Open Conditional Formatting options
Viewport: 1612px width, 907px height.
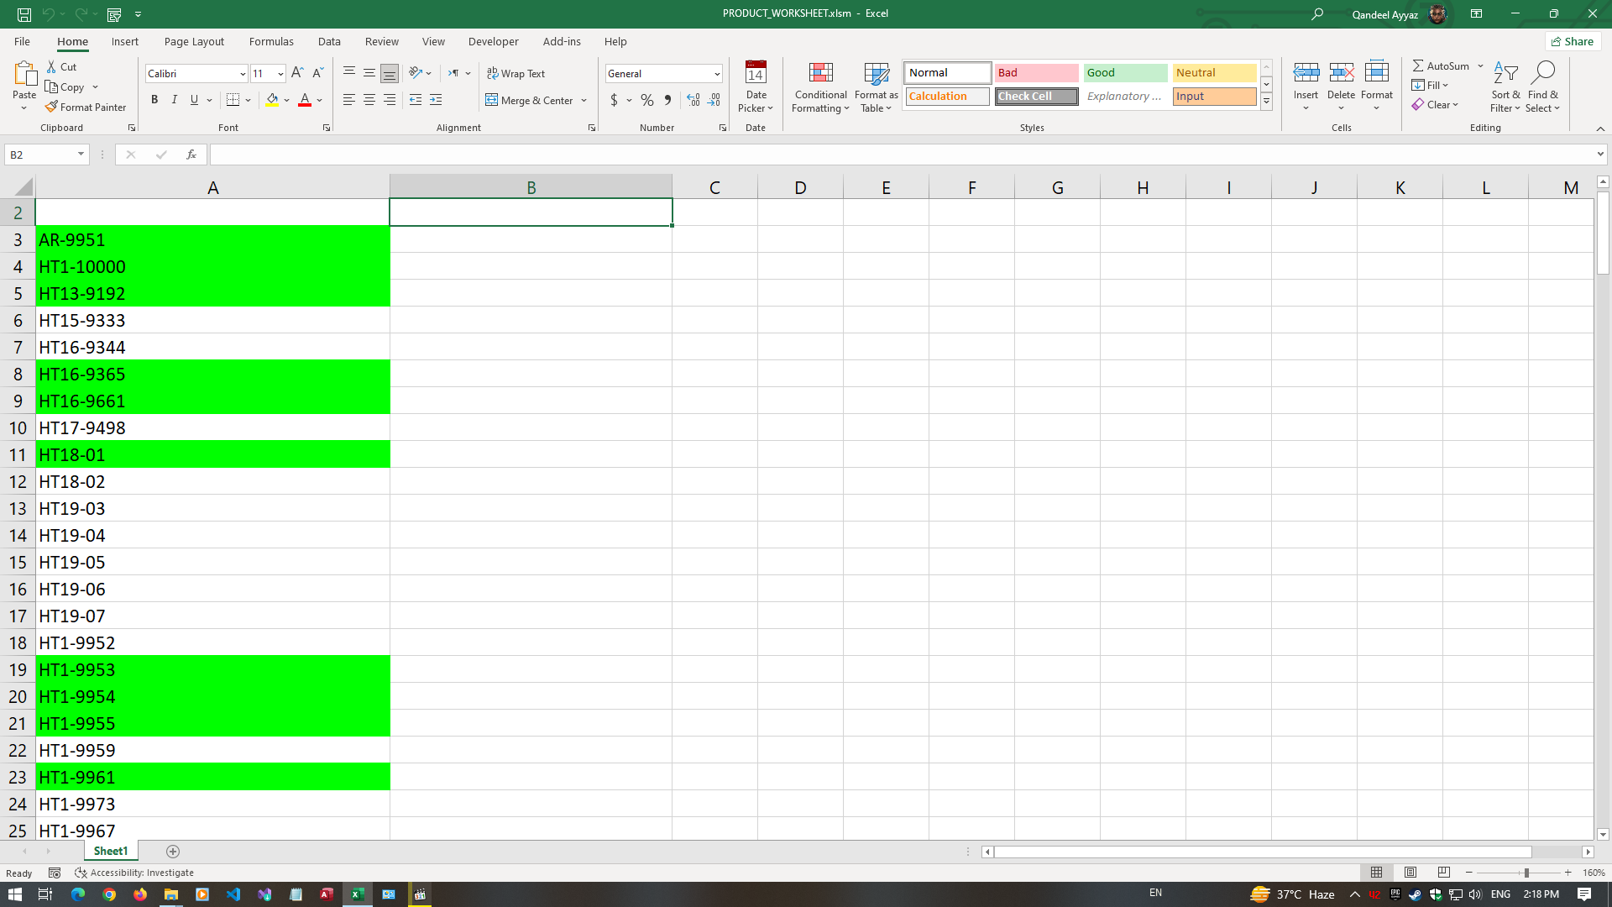pyautogui.click(x=820, y=87)
